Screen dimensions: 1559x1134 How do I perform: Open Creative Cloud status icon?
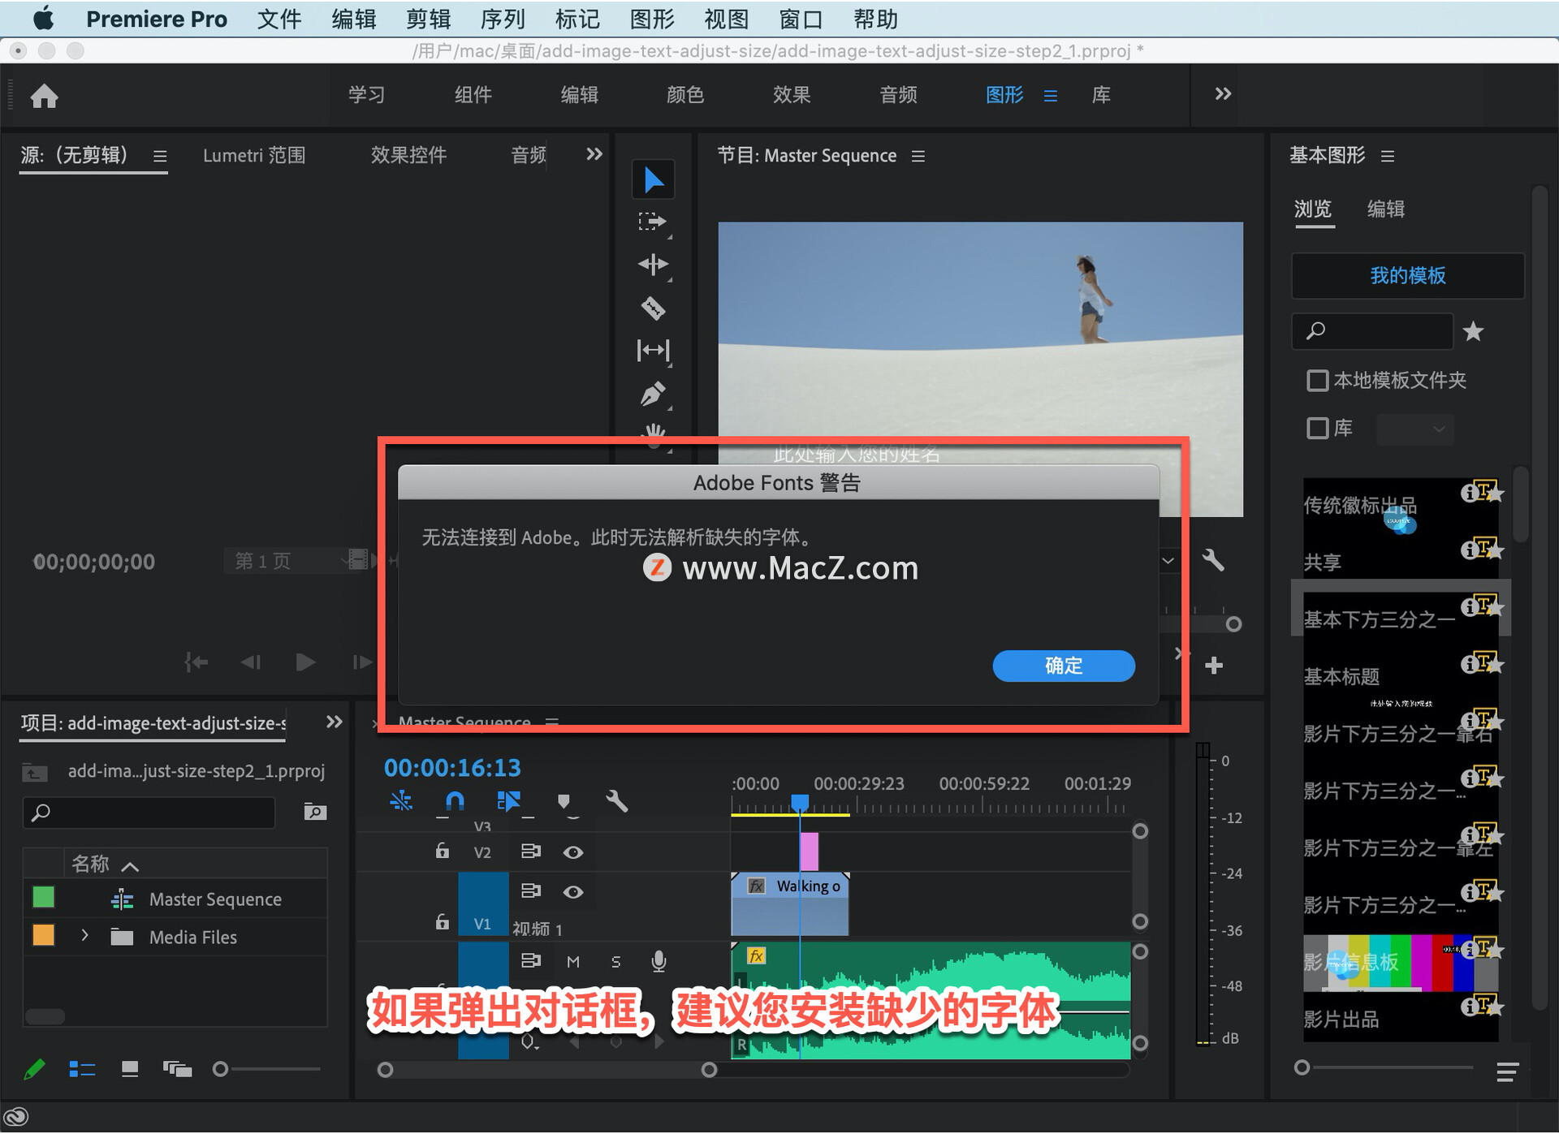click(16, 1117)
